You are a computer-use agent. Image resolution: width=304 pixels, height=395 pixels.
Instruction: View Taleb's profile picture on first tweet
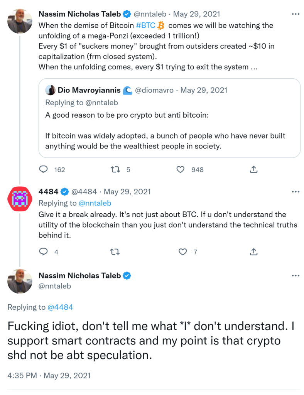(x=20, y=21)
